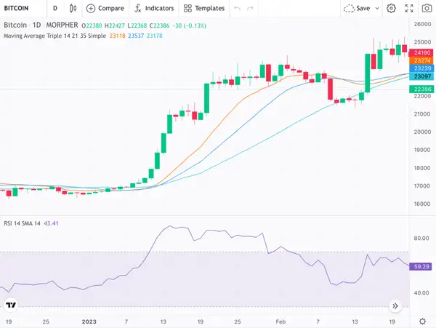
Task: Save the chart layout
Action: point(357,8)
